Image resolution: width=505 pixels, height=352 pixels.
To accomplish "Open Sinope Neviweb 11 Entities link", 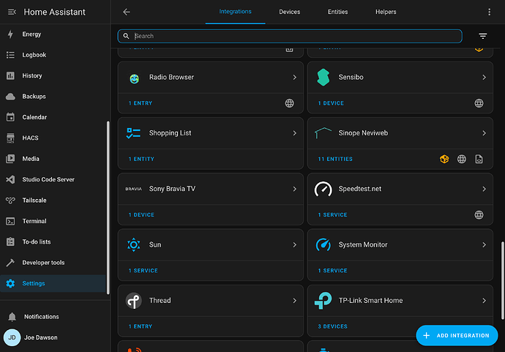I will [x=335, y=159].
